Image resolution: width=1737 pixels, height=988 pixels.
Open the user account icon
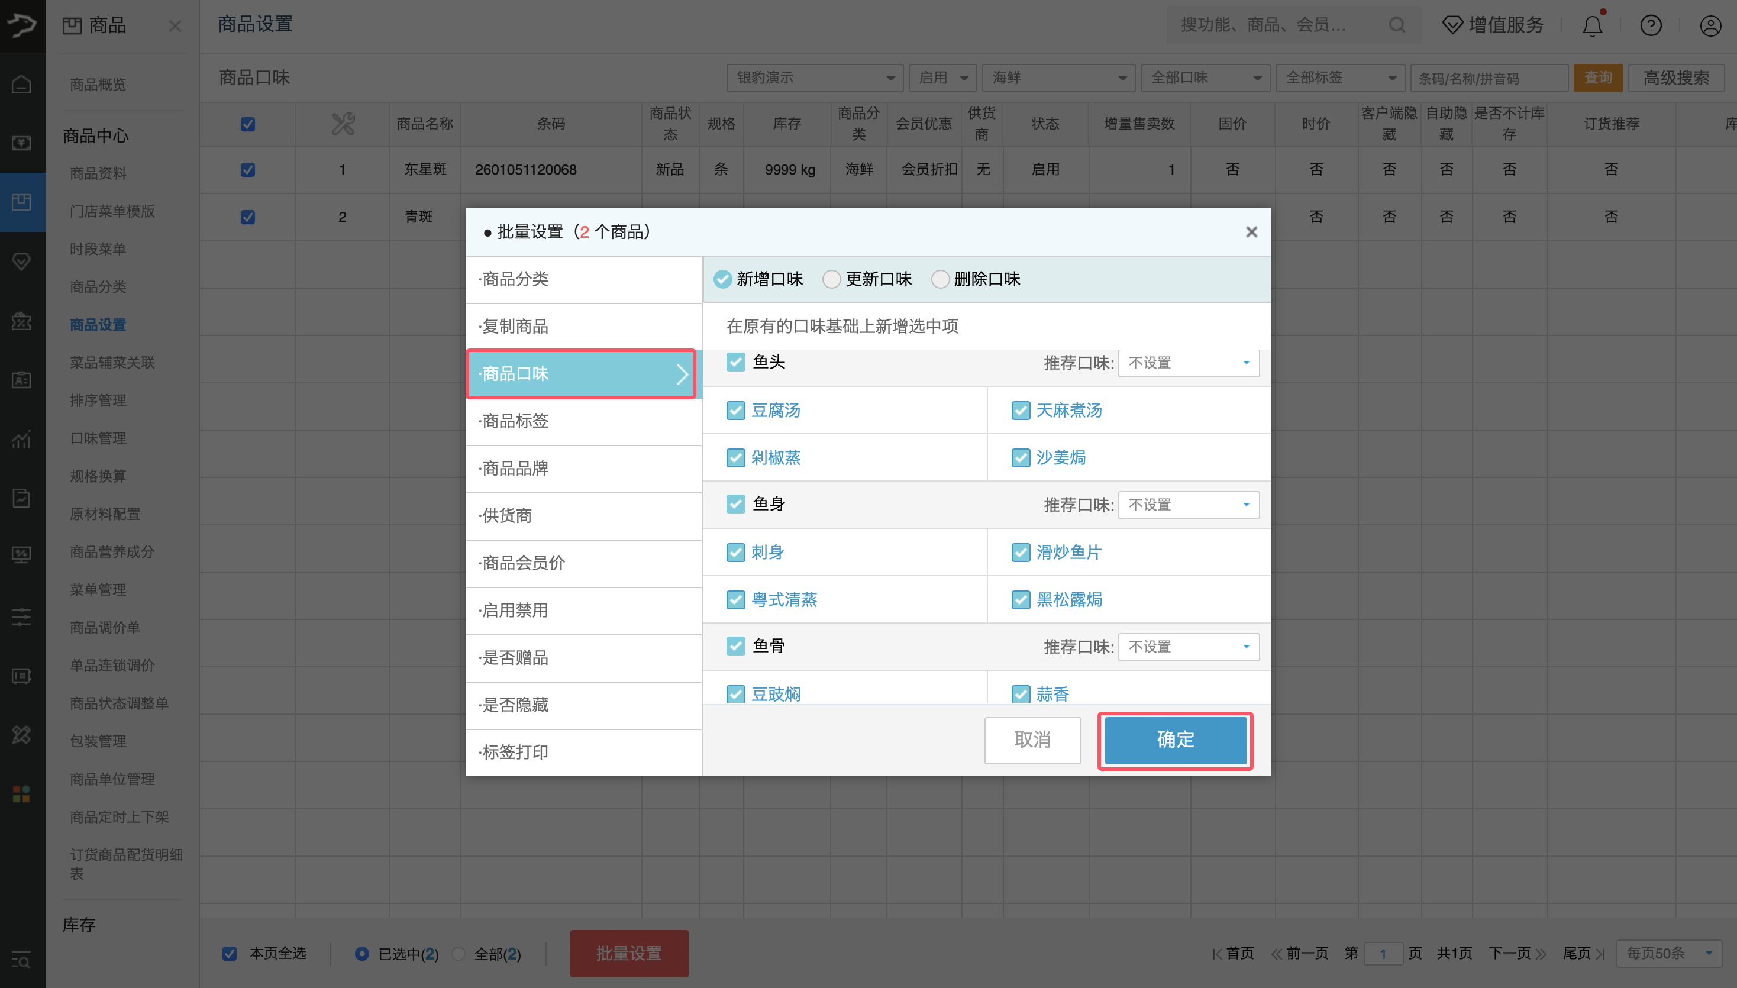1710,25
